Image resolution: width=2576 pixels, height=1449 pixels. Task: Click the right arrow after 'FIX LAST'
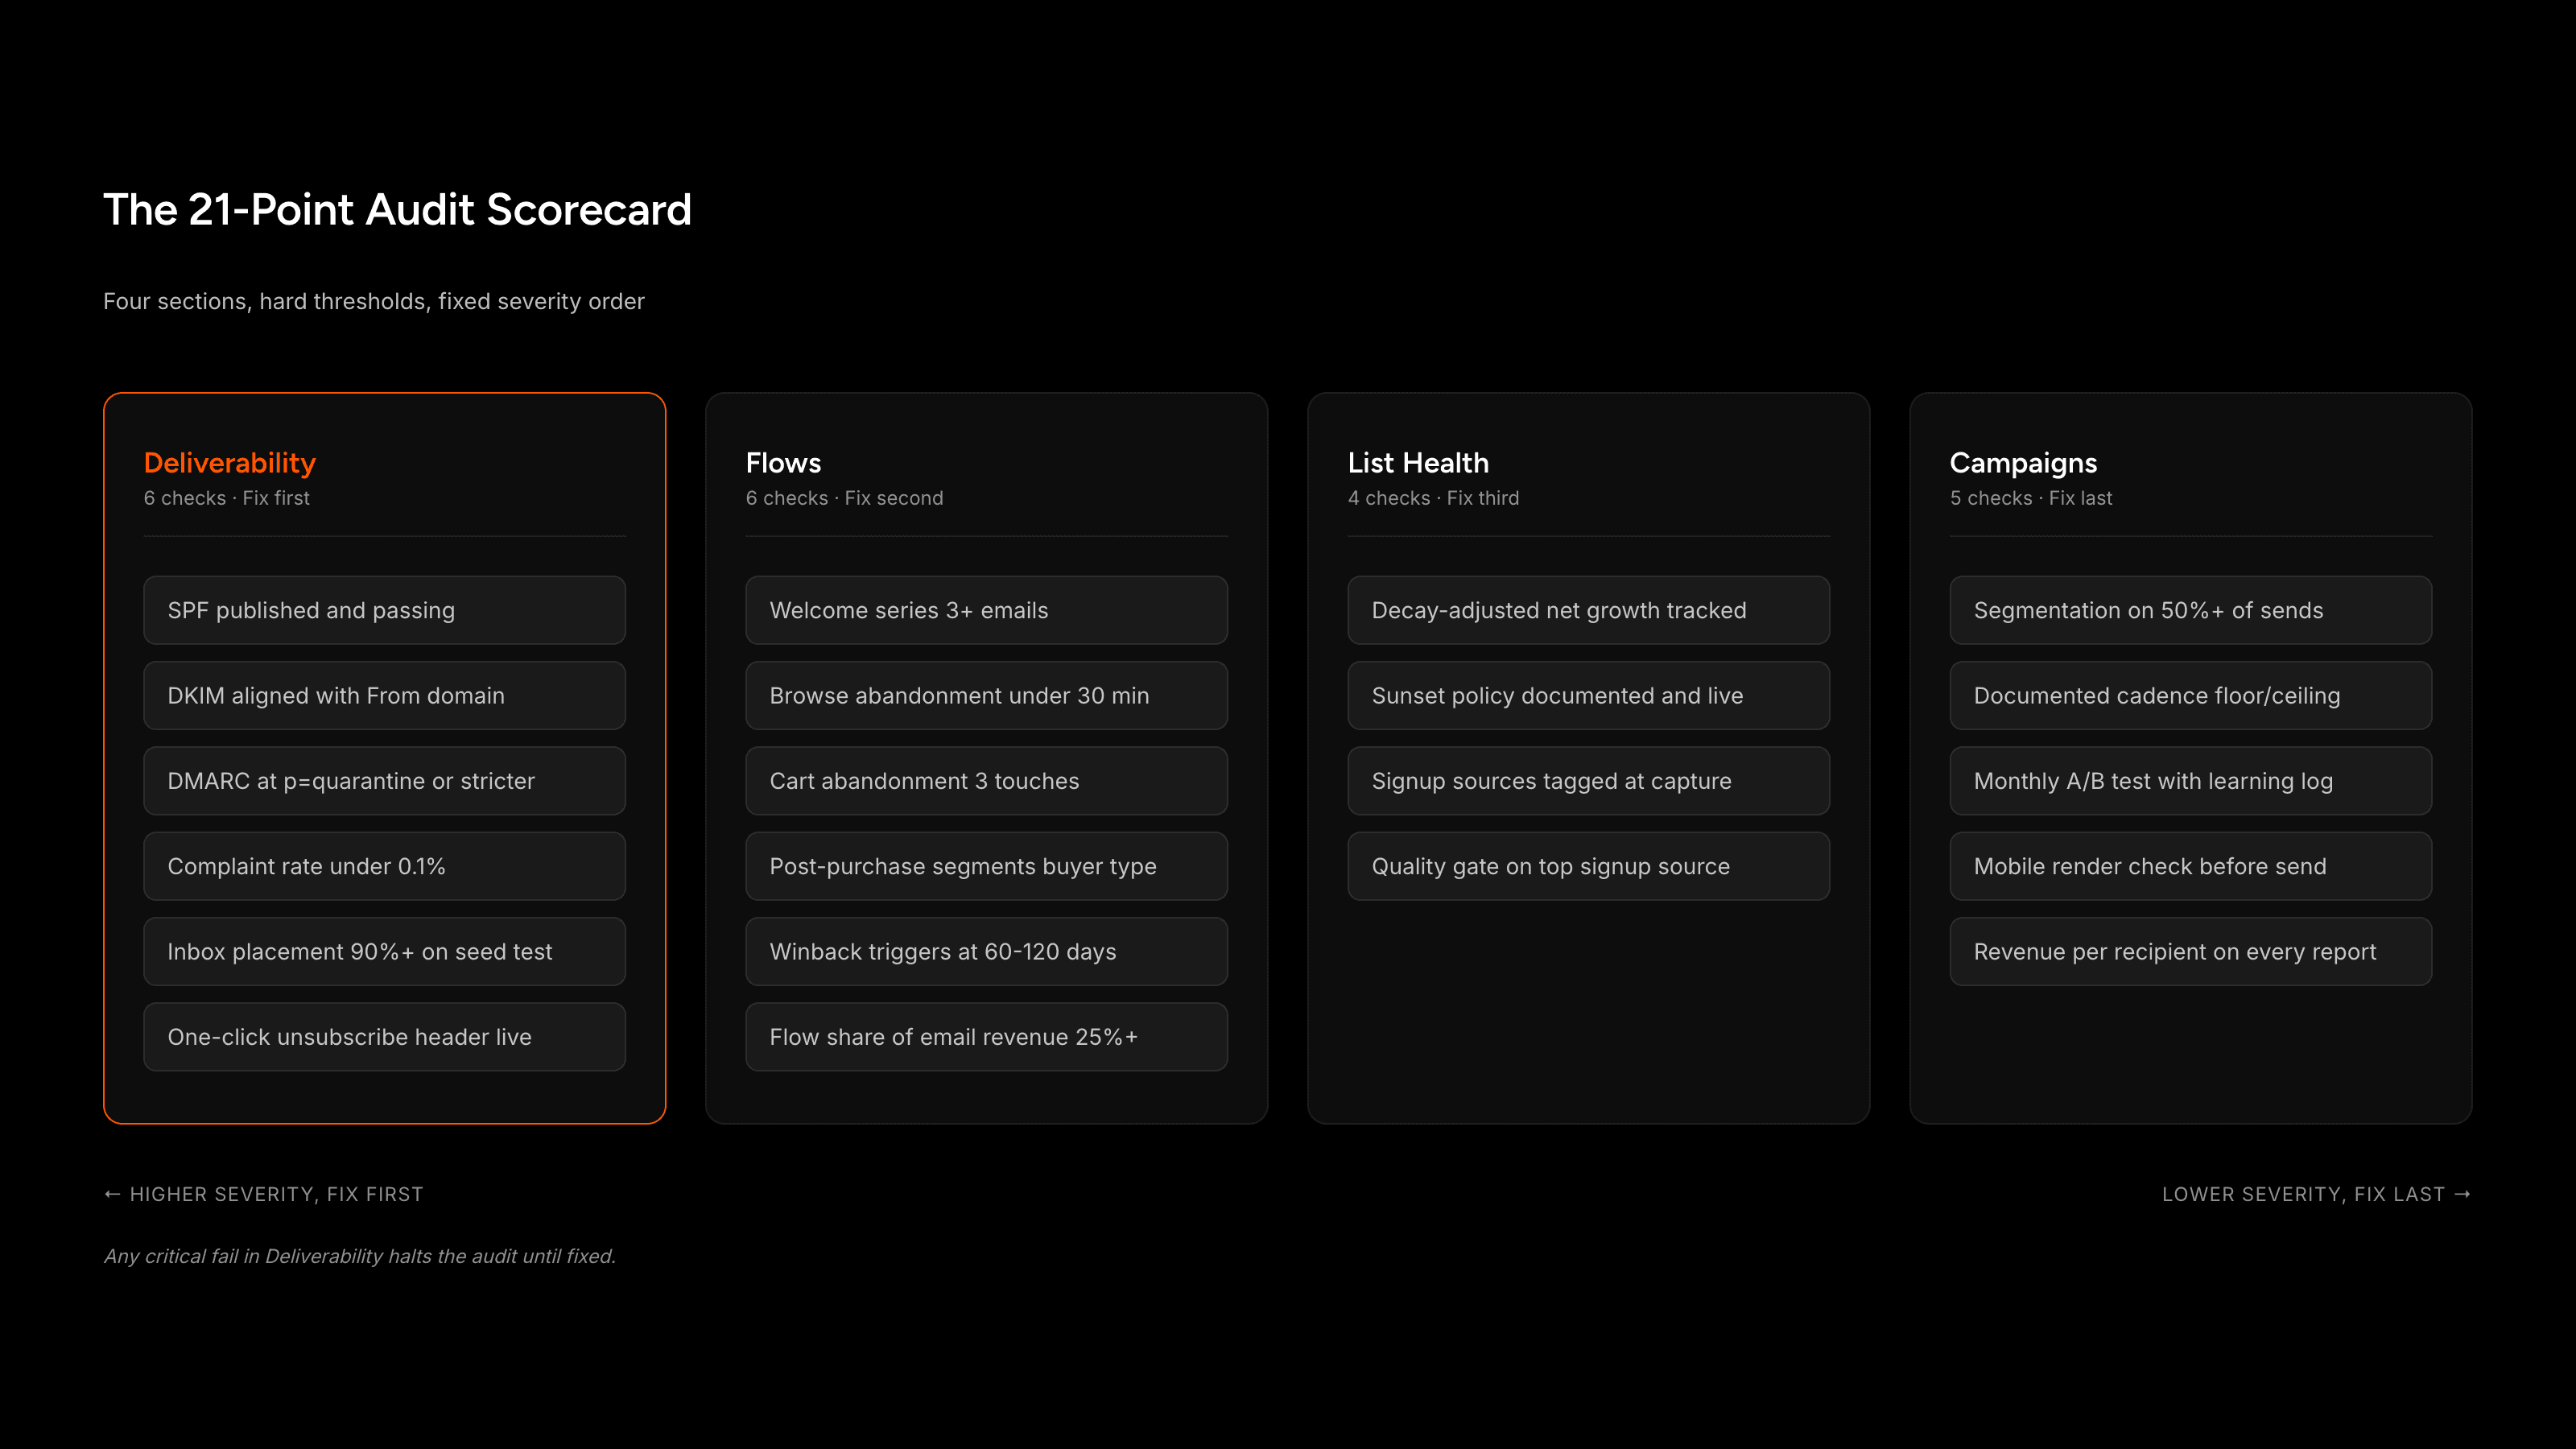[x=2462, y=1194]
